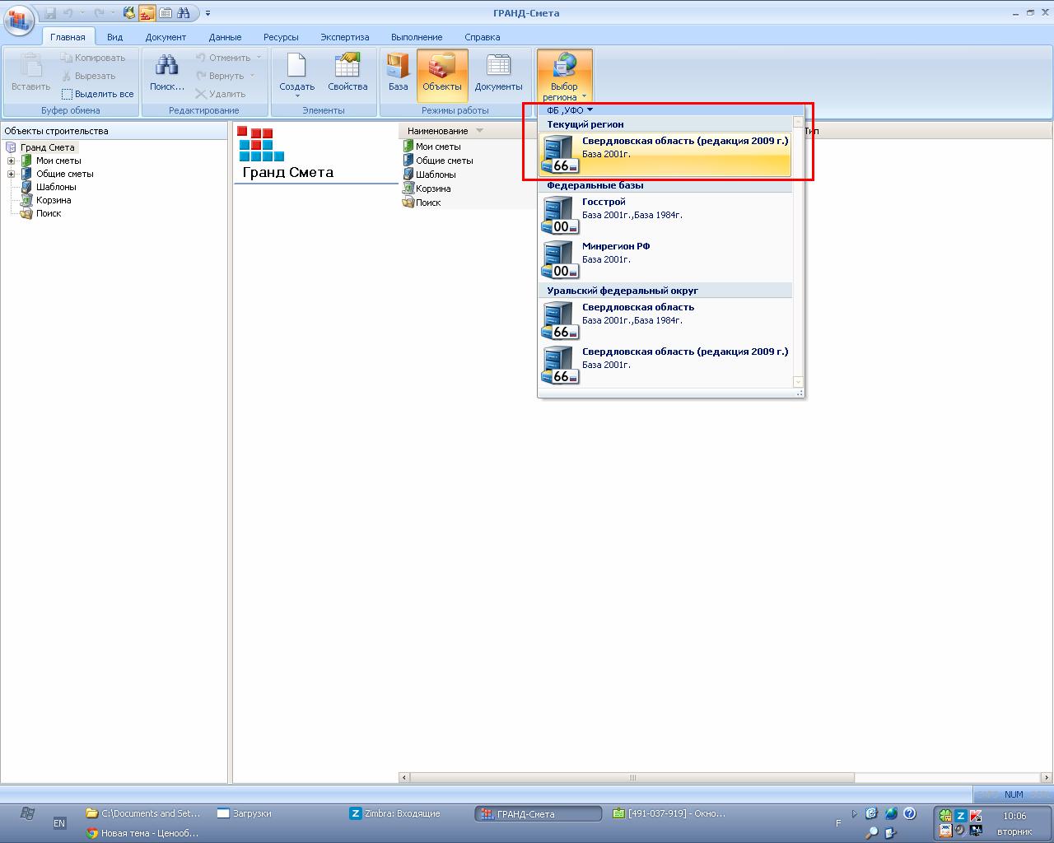The height and width of the screenshot is (843, 1054).
Task: Open the C:\Documents and Set... taskbar window
Action: [143, 813]
